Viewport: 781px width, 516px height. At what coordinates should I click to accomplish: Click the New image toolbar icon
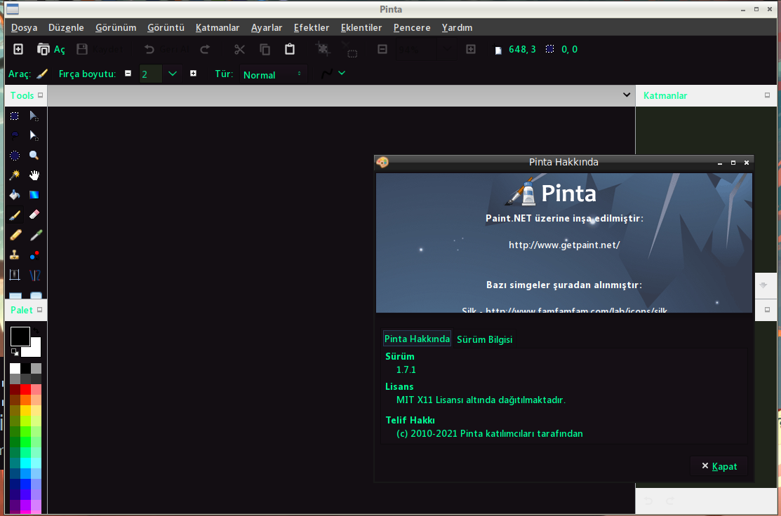18,49
